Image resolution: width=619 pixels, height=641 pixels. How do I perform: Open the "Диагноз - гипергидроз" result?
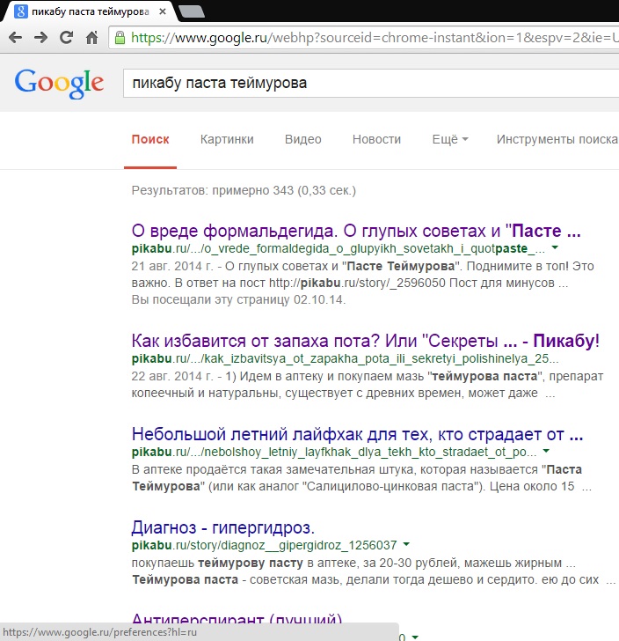[x=222, y=527]
